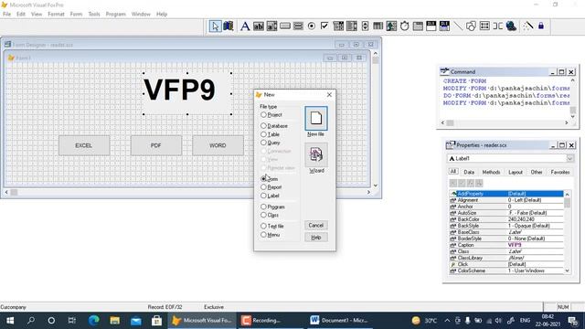Select the Form file type option

pos(269,179)
